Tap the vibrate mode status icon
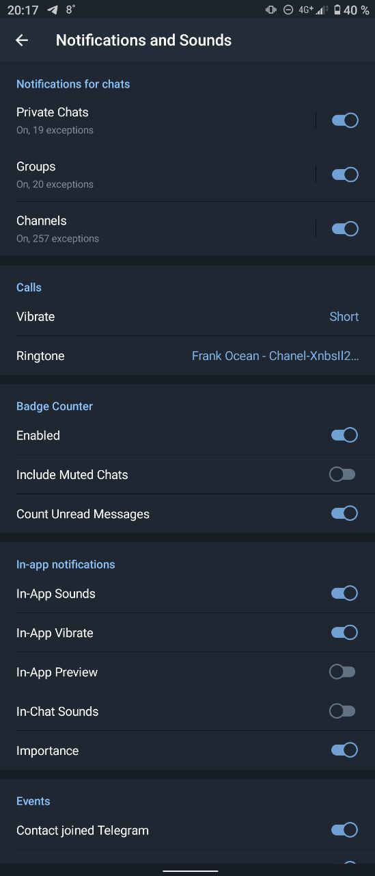This screenshot has height=876, width=375. 270,10
